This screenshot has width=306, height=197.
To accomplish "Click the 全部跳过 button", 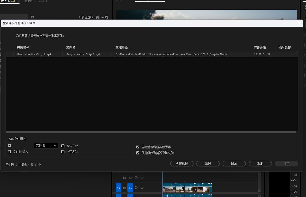I will coord(182,164).
